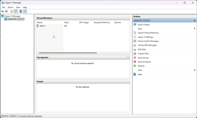Viewport: 197px width, 118px height.
Task: Select the Refresh action label
Action: 141,66
